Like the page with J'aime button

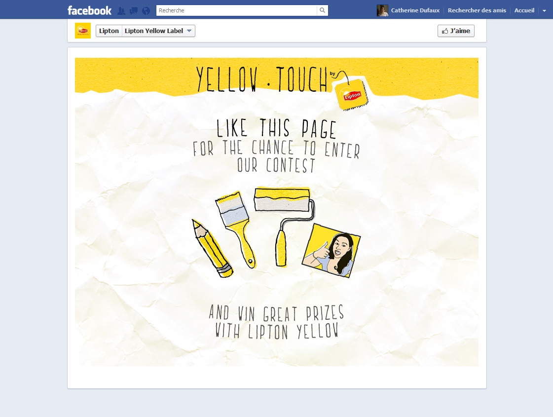point(456,31)
